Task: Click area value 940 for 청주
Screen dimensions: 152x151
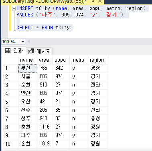Action: point(45,119)
